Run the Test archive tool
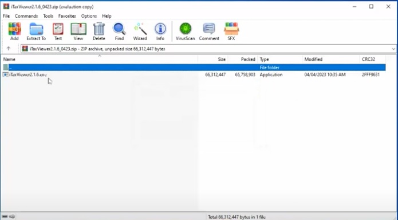Screen dimensions: 398x220 [58, 32]
